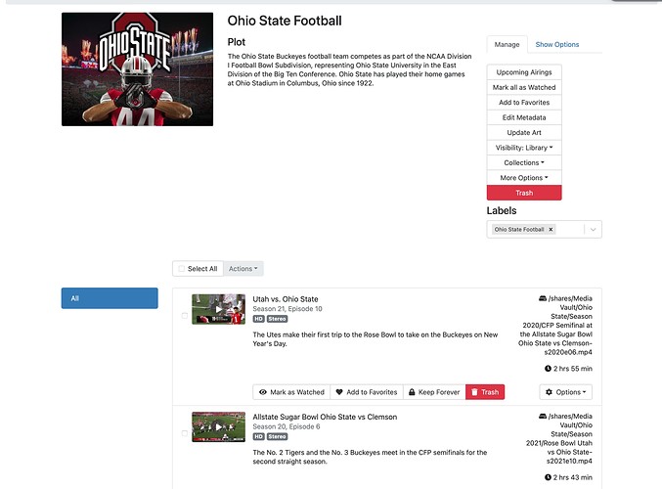Tick the Allstate Sugar Bowl episode checkbox
Image resolution: width=662 pixels, height=489 pixels.
click(185, 433)
